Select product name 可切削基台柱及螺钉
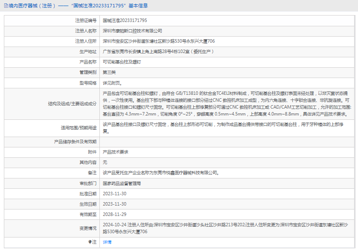This screenshot has height=250, width=358. click(122, 62)
